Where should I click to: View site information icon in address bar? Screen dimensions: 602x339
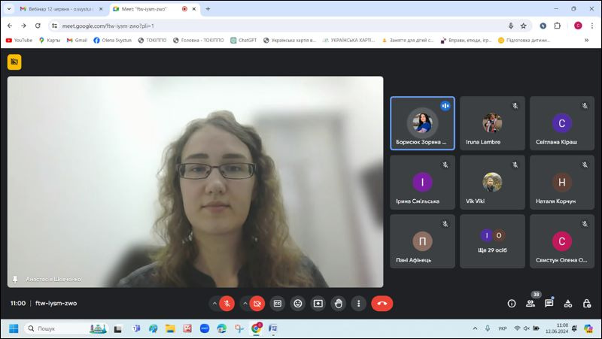pos(54,26)
